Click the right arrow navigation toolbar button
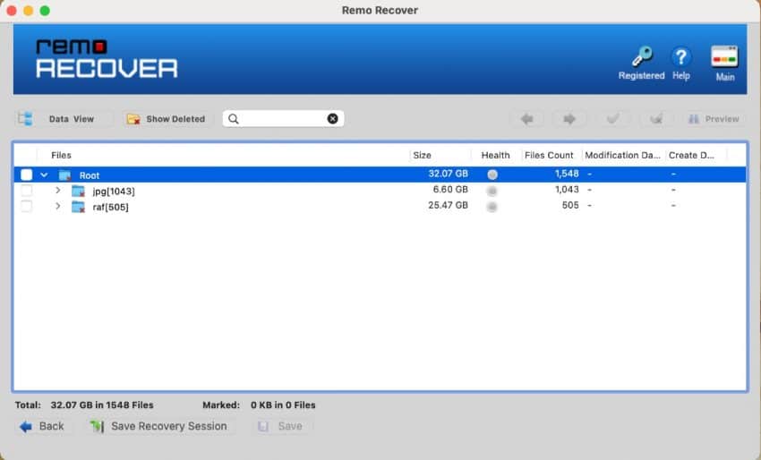761x460 pixels. (569, 119)
